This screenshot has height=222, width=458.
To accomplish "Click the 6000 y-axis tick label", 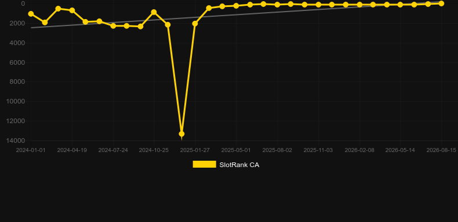I will click(17, 62).
